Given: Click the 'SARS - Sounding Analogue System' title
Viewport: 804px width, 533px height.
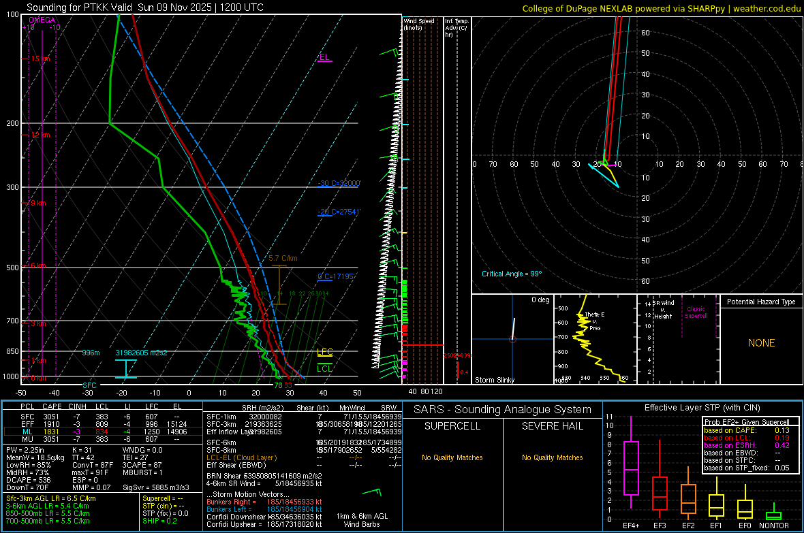Looking at the screenshot, I should point(502,410).
